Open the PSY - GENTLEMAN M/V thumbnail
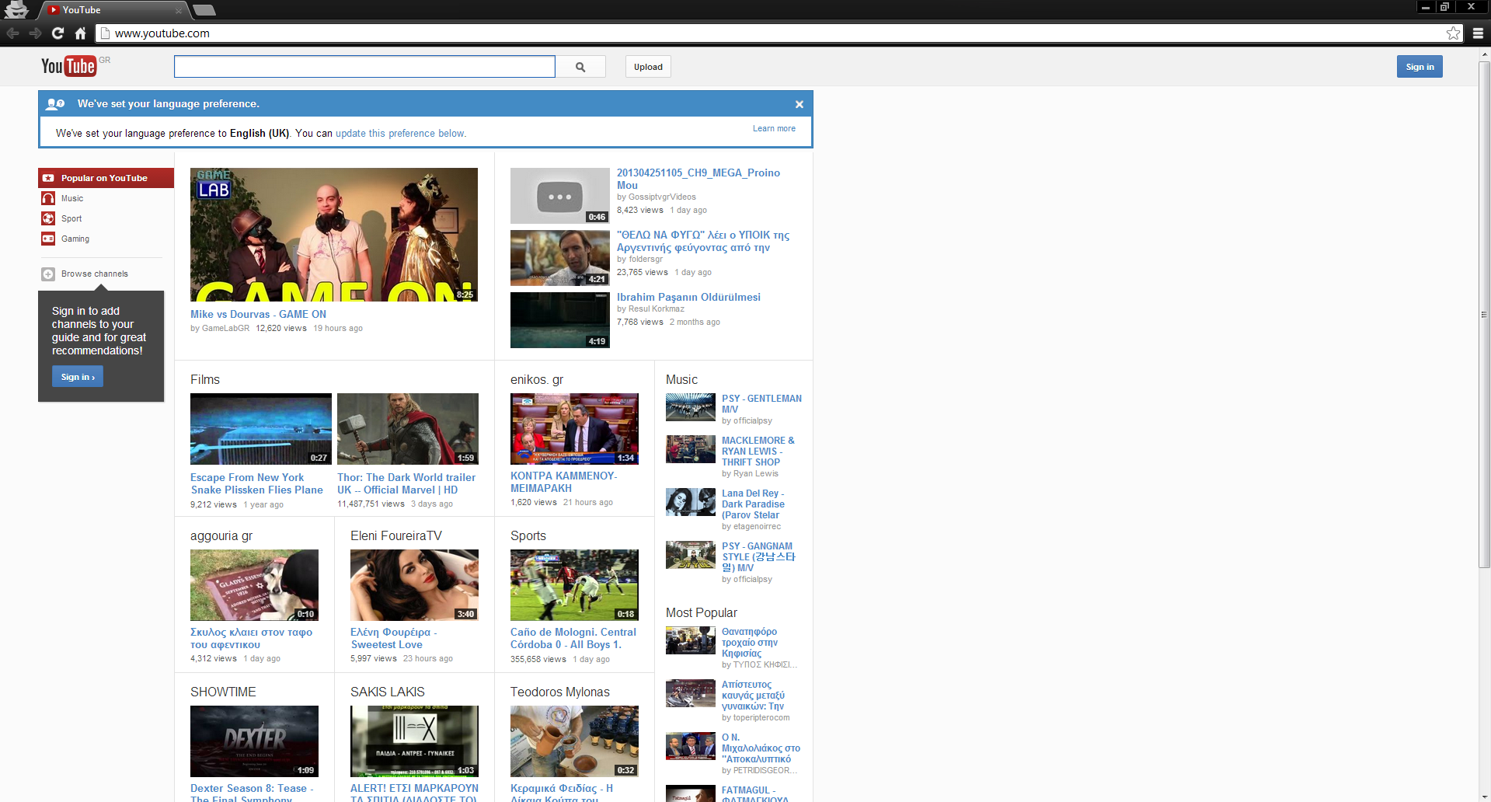 [691, 407]
